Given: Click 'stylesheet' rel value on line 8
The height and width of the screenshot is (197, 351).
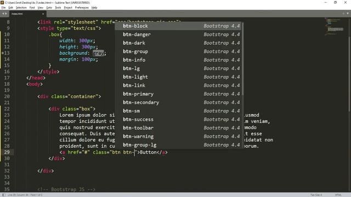Looking at the screenshot, I should 82,22.
